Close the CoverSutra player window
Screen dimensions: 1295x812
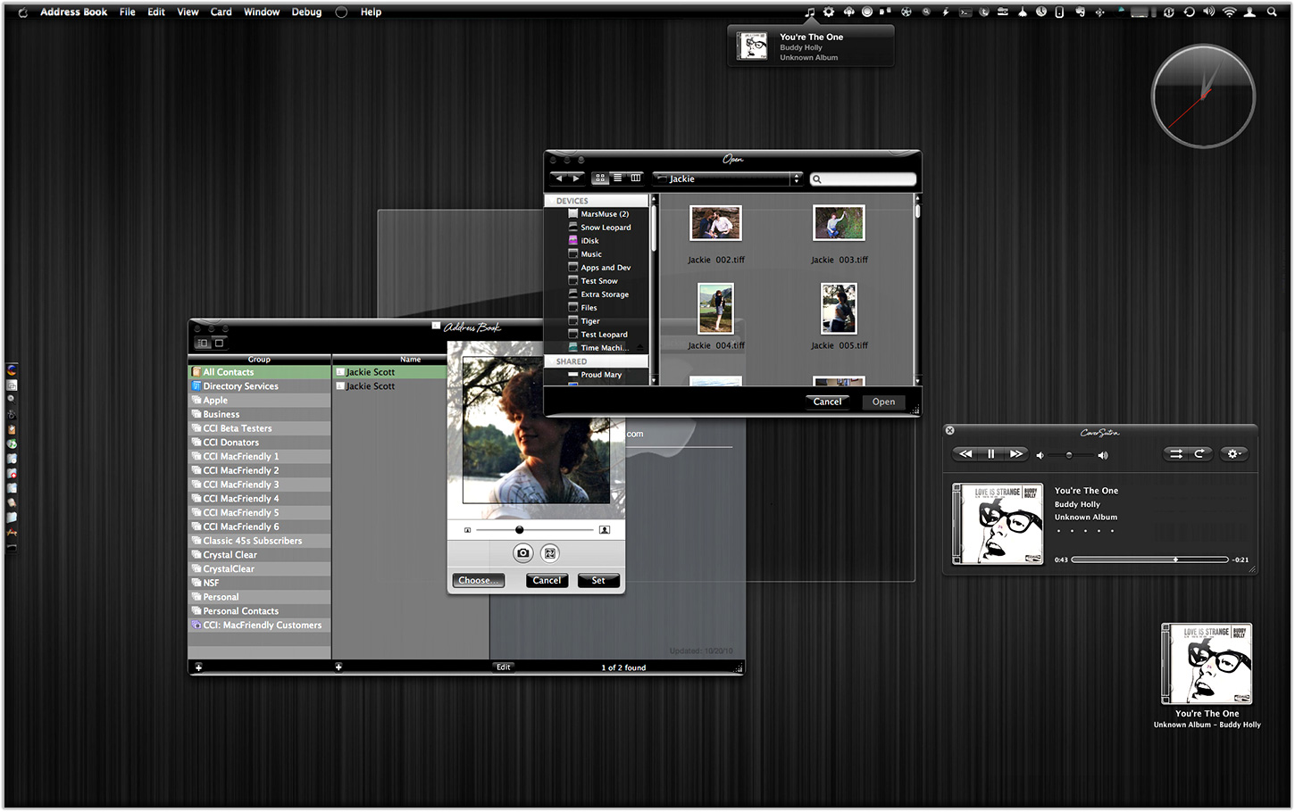click(x=949, y=430)
